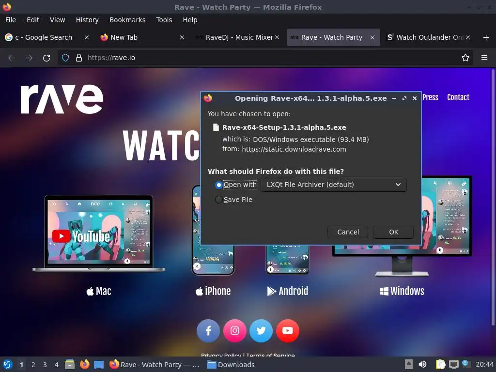The image size is (496, 372).
Task: Switch to virtual desktop 3
Action: pyautogui.click(x=45, y=365)
